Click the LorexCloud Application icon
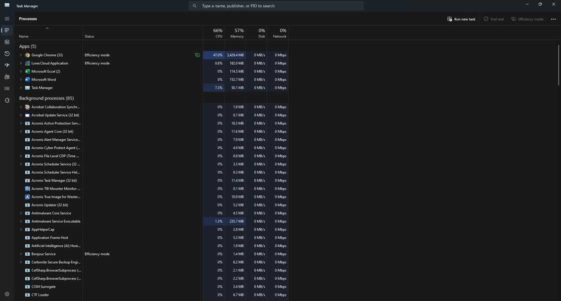Viewport: 561px width, 301px height. [27, 63]
